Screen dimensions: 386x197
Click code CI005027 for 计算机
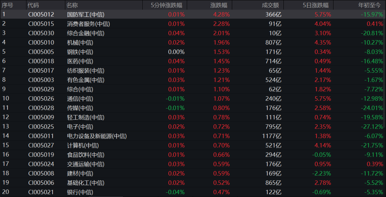41,145
